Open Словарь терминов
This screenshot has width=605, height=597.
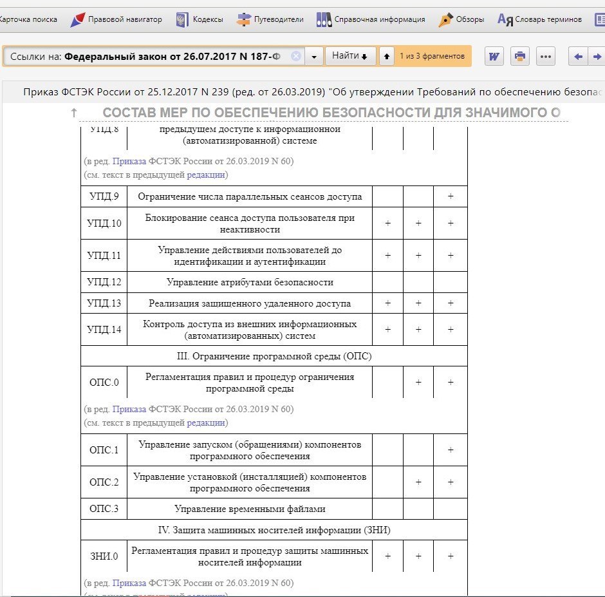(x=539, y=19)
